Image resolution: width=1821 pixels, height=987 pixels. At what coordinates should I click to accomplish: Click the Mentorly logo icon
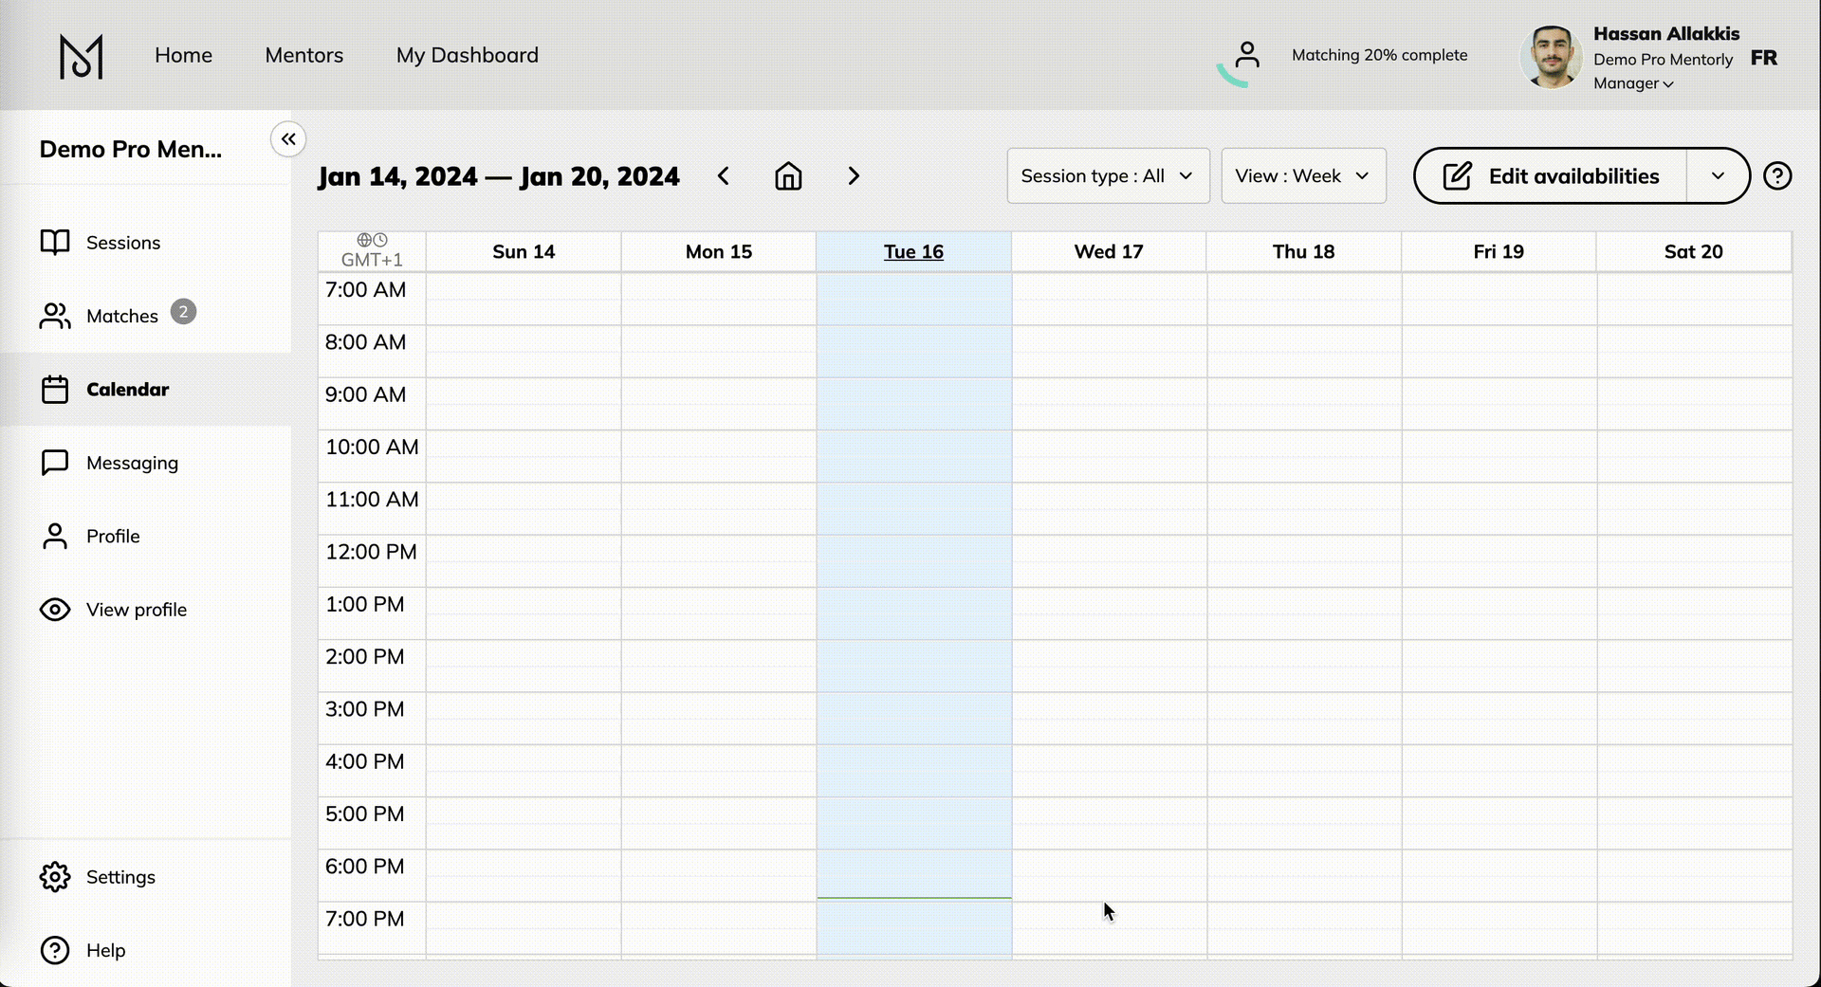[x=81, y=57]
